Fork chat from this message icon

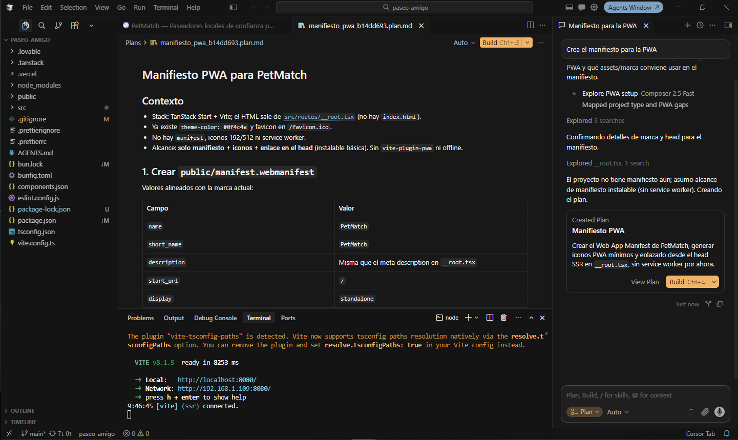click(x=708, y=304)
